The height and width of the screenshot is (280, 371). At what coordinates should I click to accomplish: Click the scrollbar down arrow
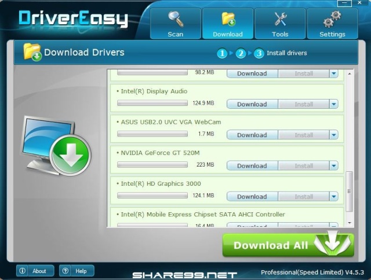350,223
